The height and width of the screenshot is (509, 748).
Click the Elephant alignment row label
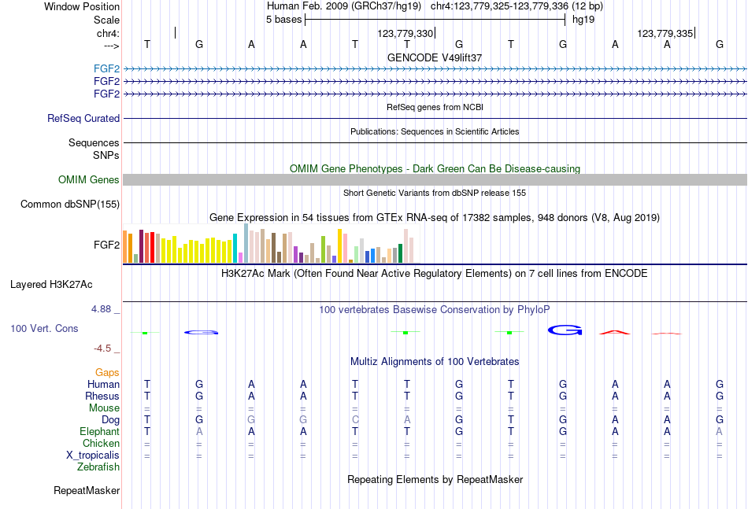coord(100,431)
